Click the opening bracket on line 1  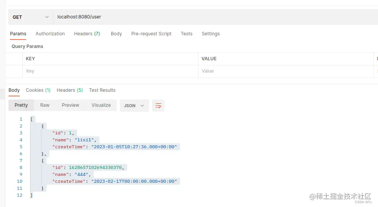pyautogui.click(x=32, y=119)
